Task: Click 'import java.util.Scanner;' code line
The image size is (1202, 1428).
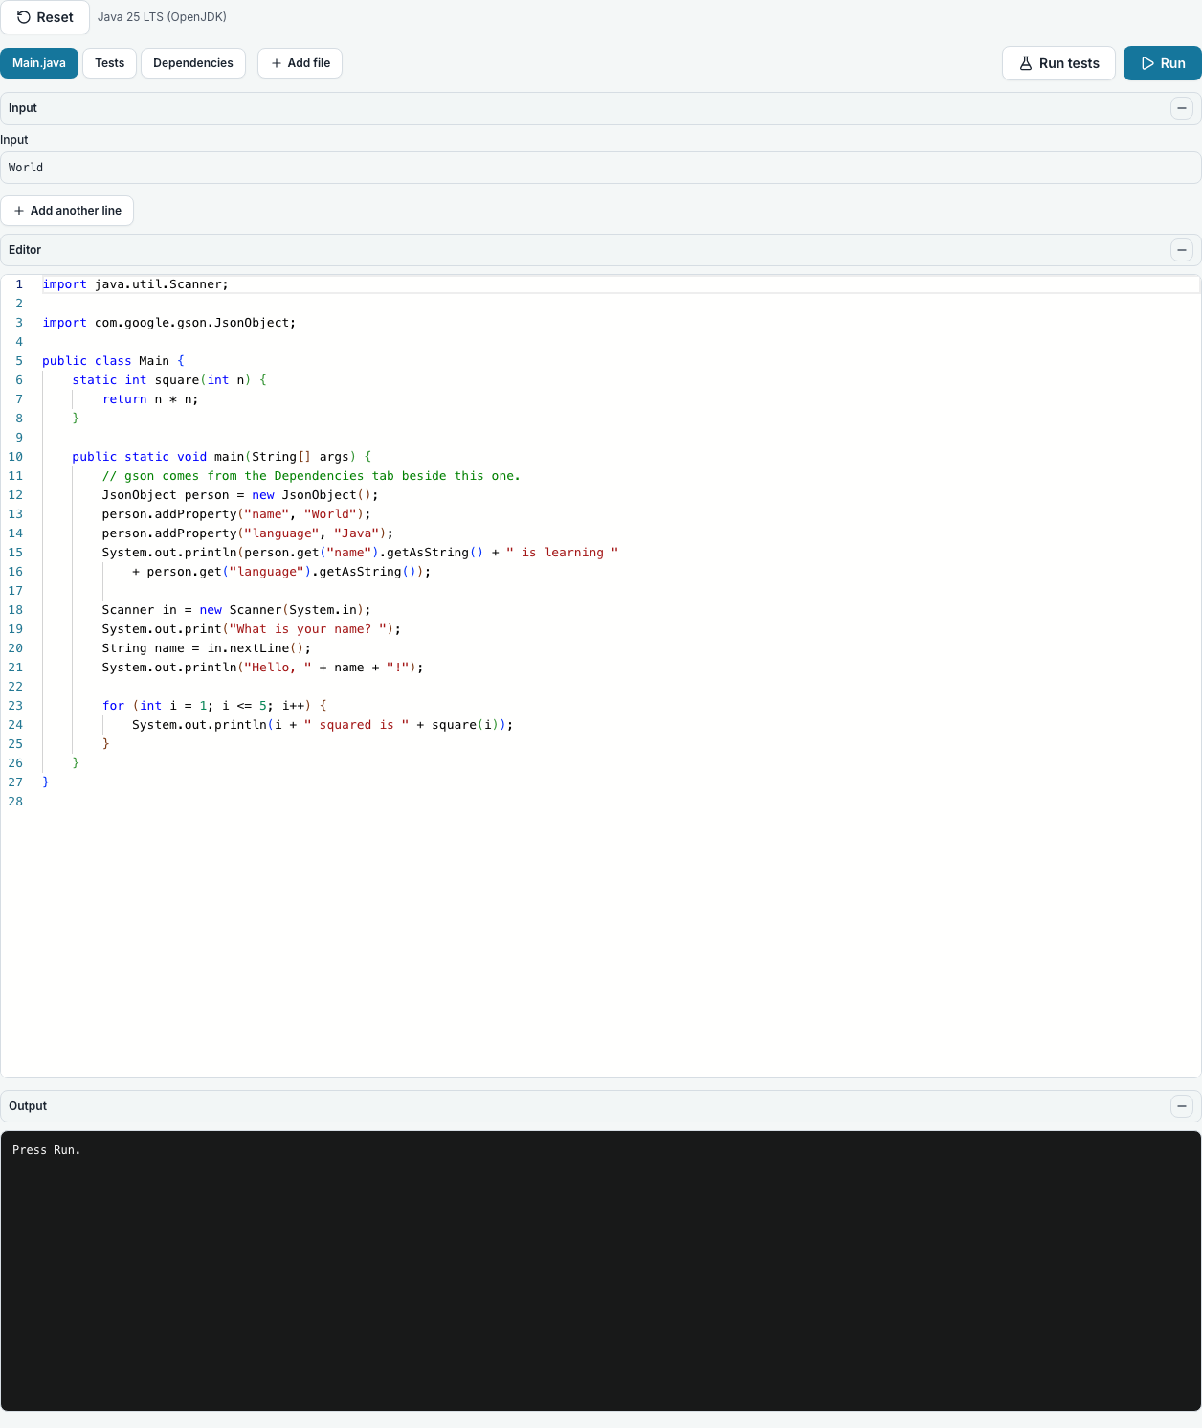Action: [135, 284]
